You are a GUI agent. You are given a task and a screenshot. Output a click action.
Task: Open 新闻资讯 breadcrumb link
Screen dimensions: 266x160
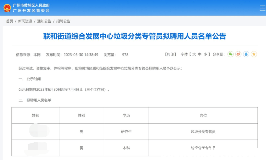coord(25,21)
